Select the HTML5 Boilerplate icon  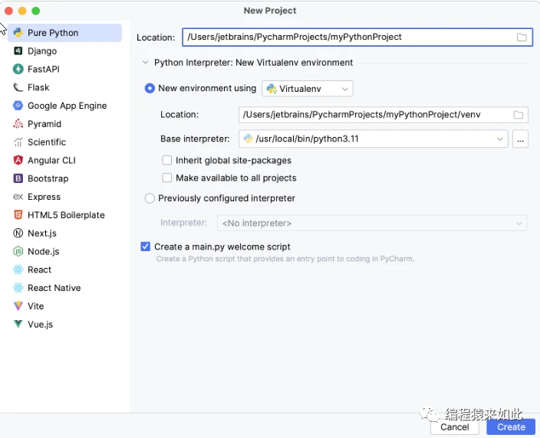point(18,215)
